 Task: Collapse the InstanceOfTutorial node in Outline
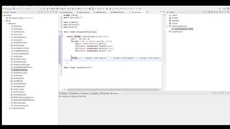pos(168,26)
